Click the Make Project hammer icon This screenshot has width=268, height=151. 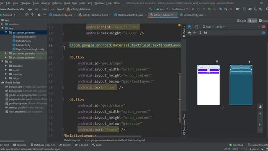coord(151,9)
